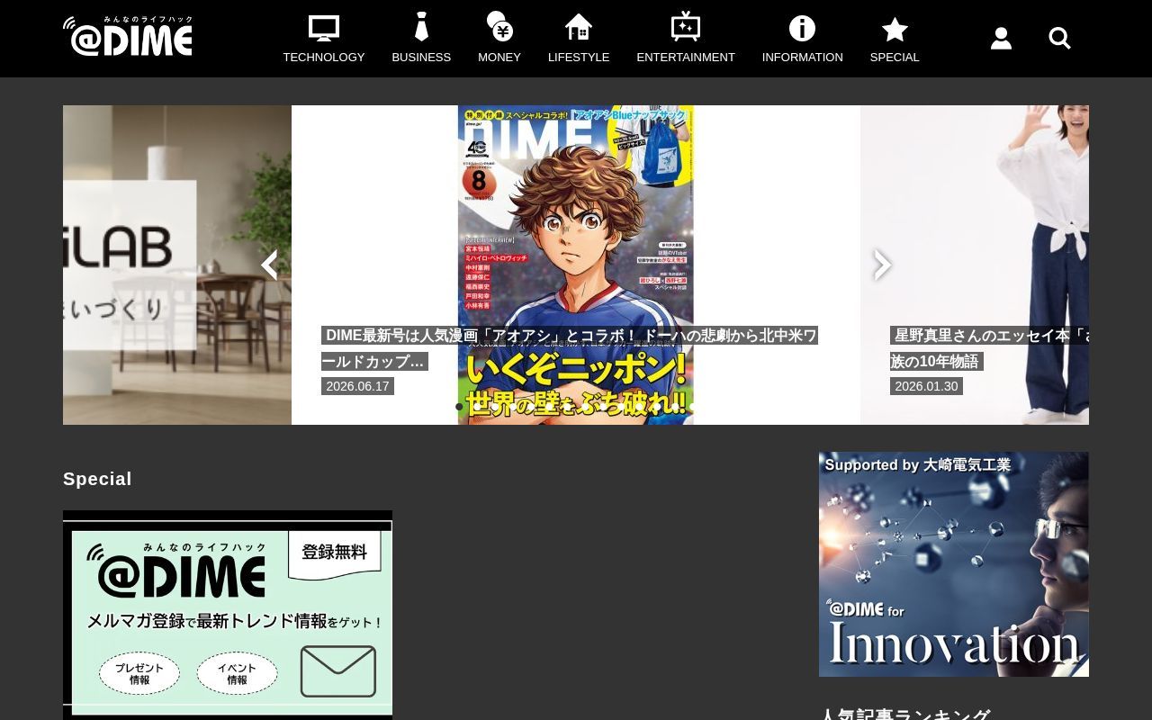This screenshot has width=1152, height=720.
Task: Open search with the magnifier icon
Action: (1059, 39)
